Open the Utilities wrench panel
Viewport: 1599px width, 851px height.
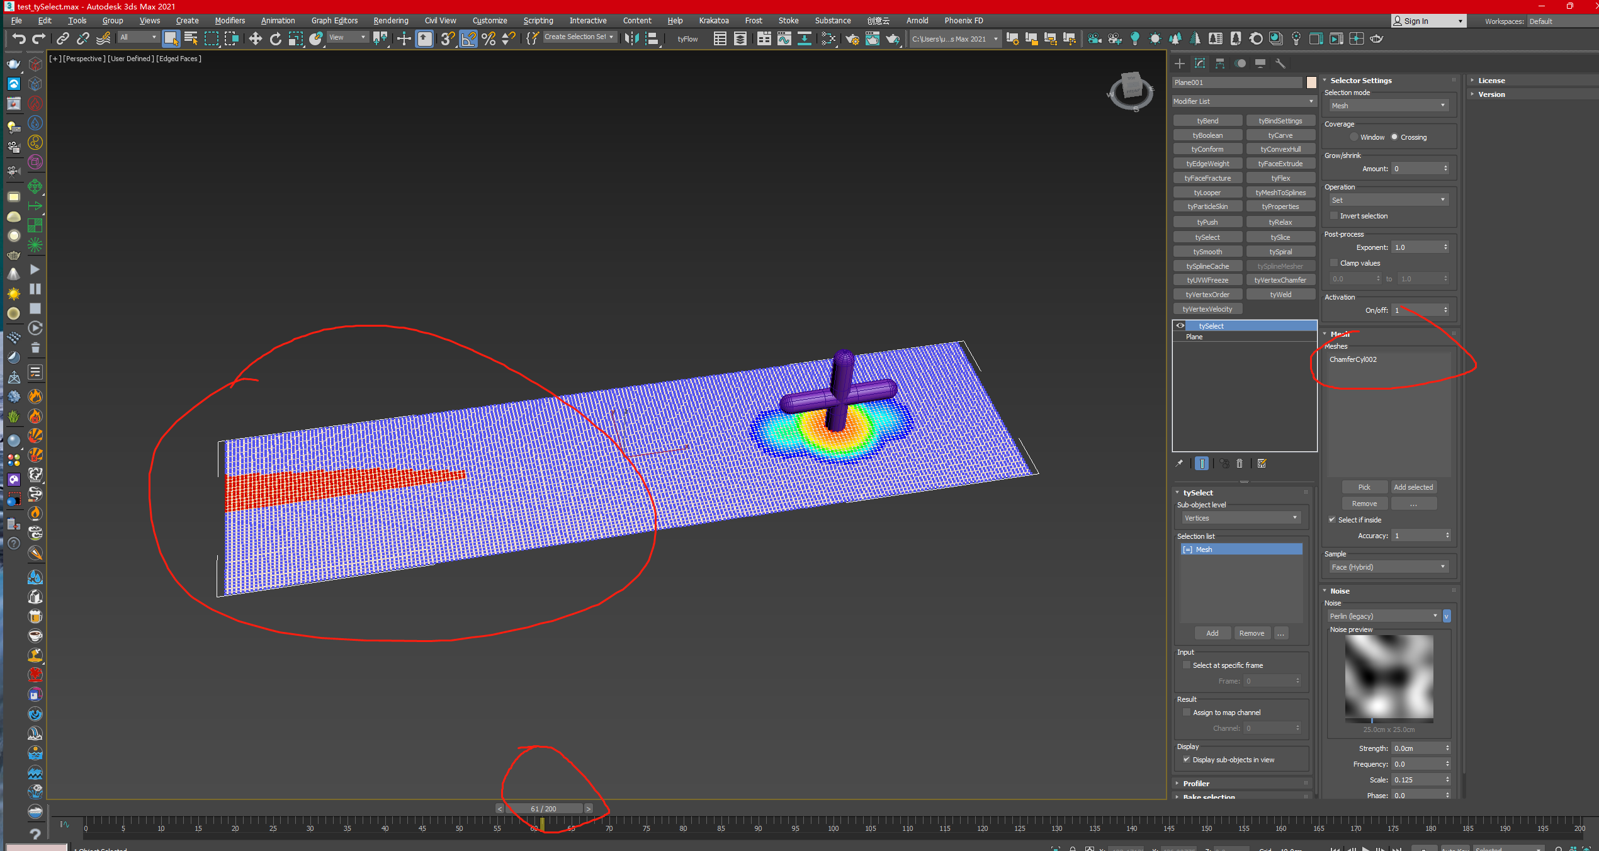pyautogui.click(x=1280, y=64)
